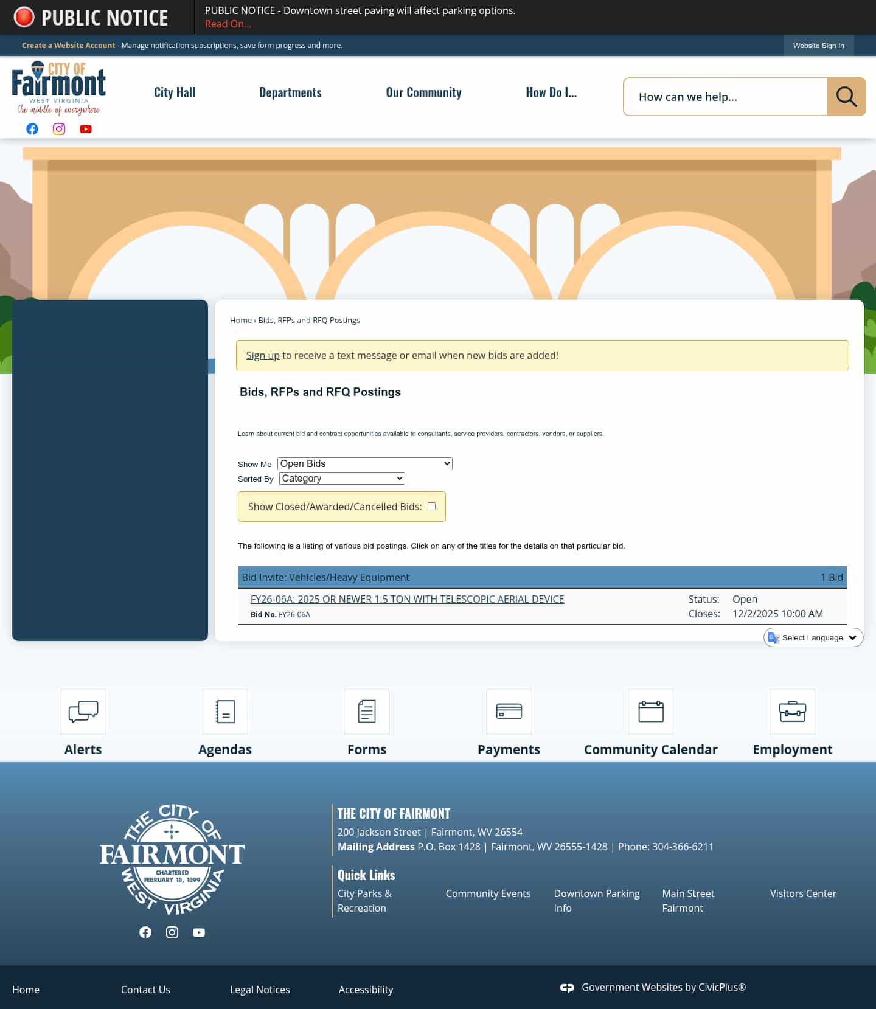The height and width of the screenshot is (1009, 876).
Task: Open the Alerts speech-bubble icon
Action: click(83, 712)
